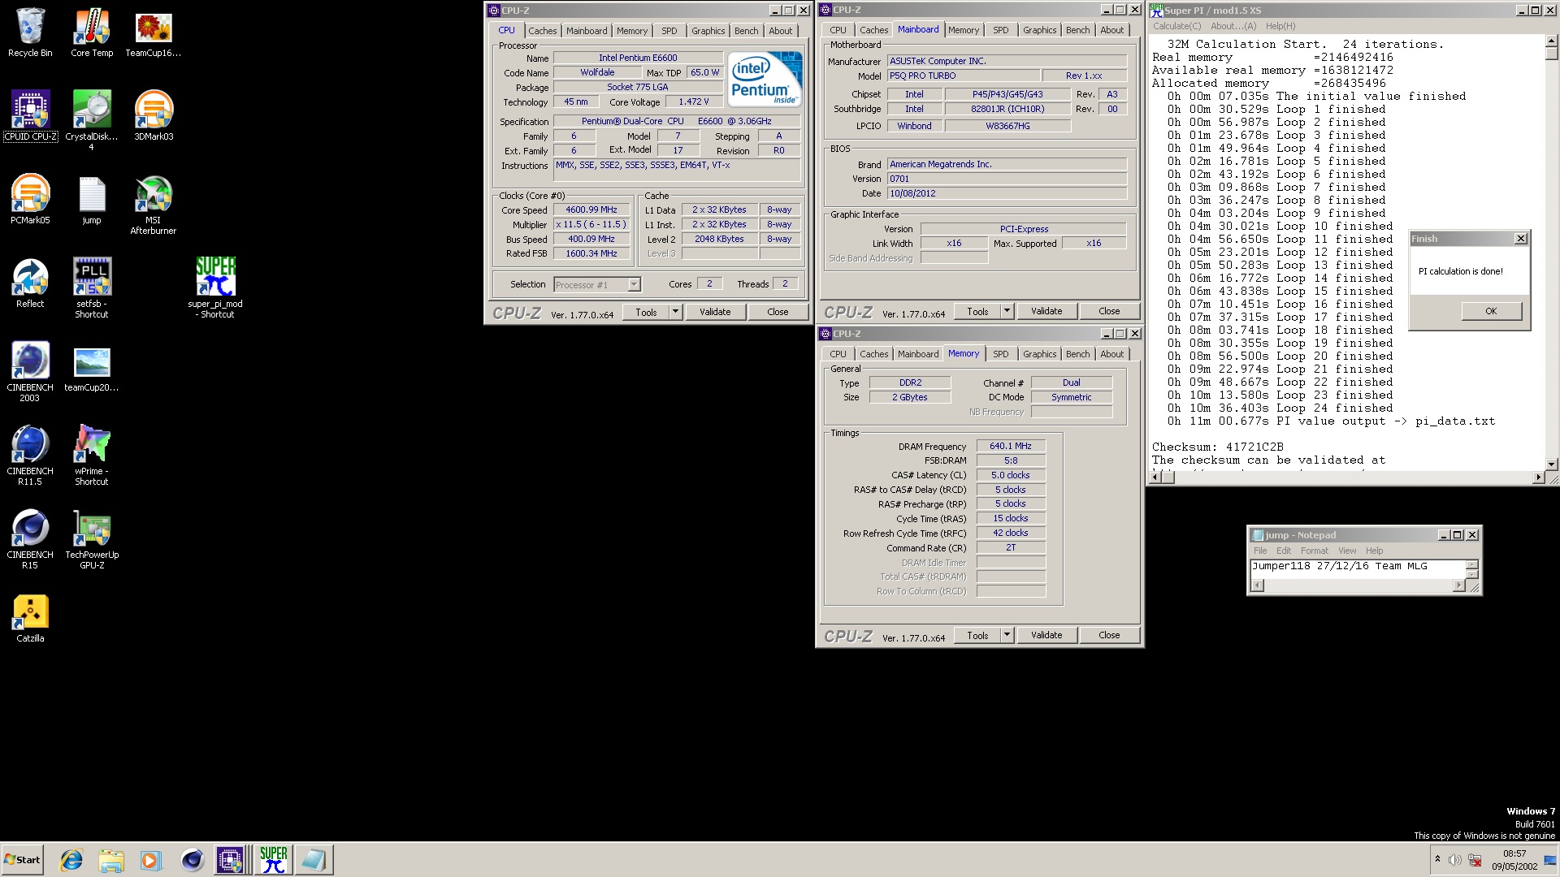Image resolution: width=1560 pixels, height=877 pixels.
Task: Switch to Super PI on the taskbar
Action: coord(274,860)
